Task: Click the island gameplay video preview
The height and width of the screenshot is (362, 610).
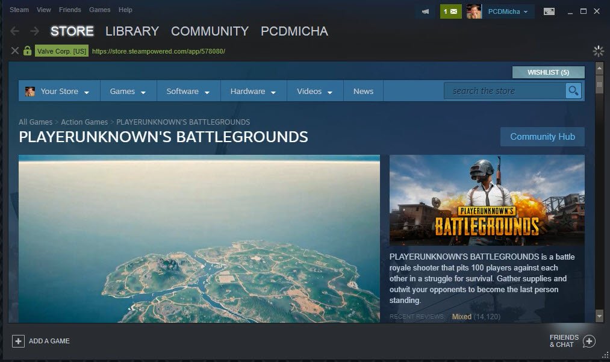Action: 199,239
